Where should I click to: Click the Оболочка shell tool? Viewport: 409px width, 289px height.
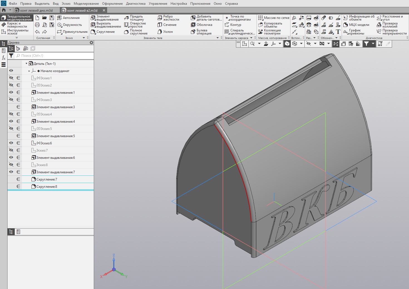pos(201,25)
